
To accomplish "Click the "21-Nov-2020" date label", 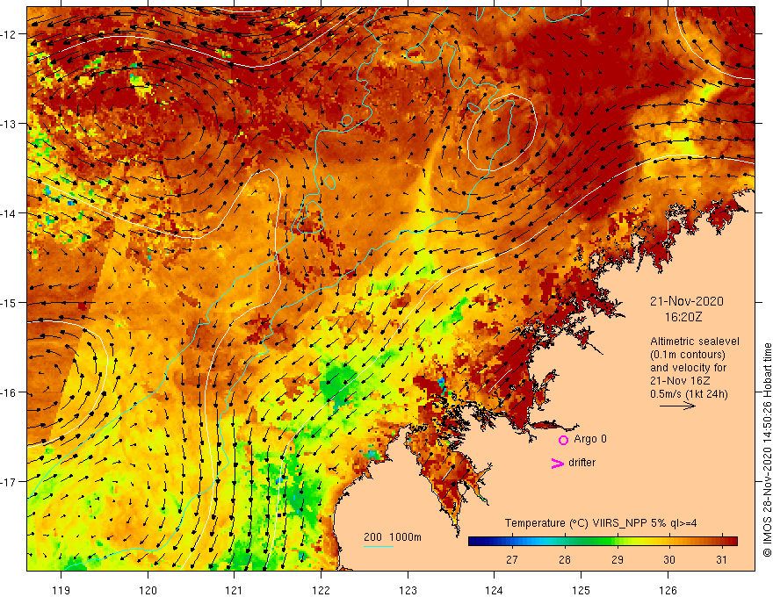I will 686,301.
